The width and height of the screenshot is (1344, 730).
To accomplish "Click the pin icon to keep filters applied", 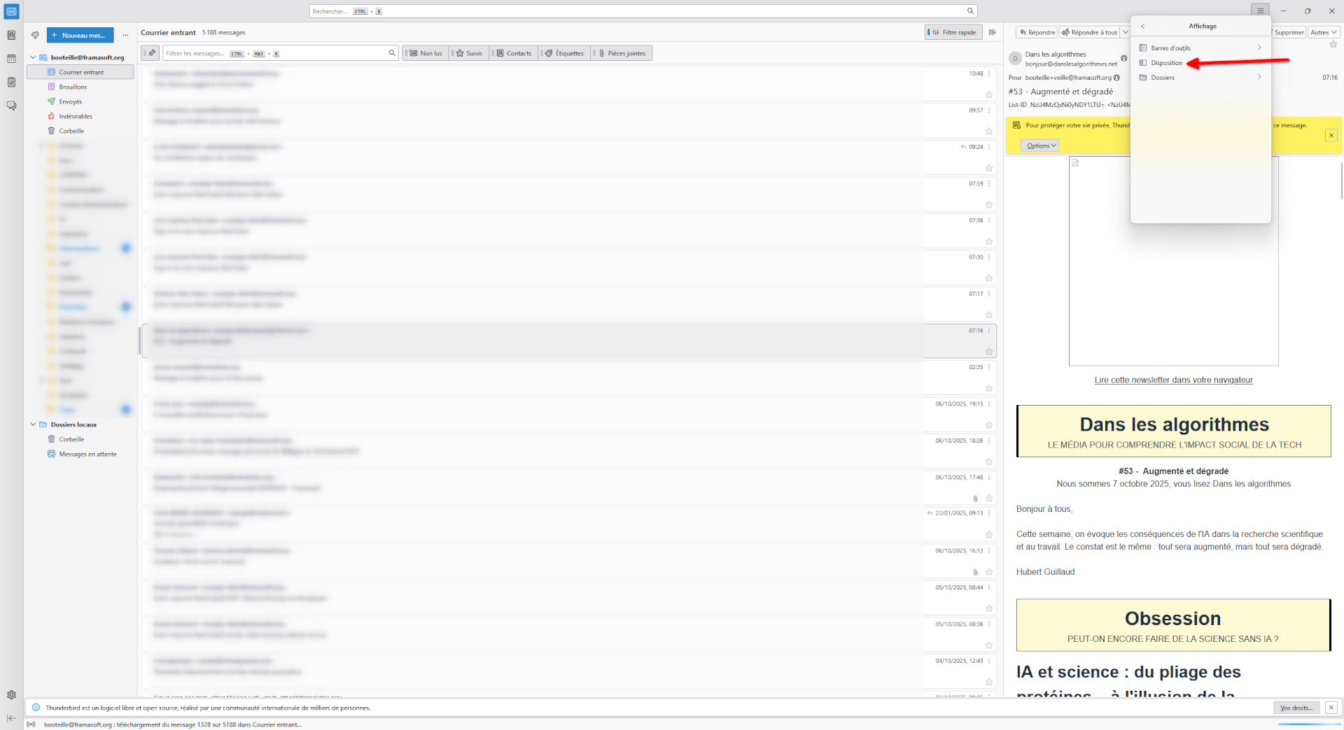I will [151, 53].
